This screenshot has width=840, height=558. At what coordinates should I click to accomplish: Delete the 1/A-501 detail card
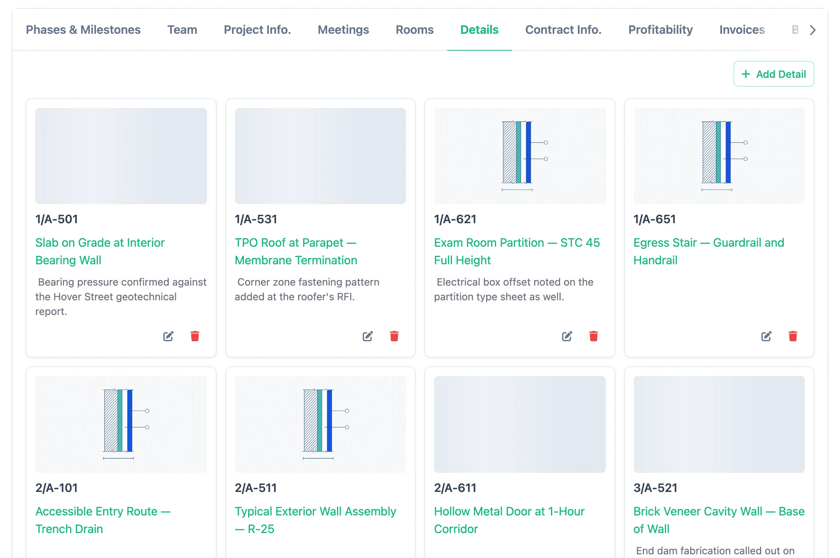(x=195, y=336)
